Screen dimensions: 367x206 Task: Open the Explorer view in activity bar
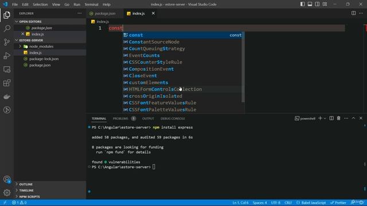7,15
